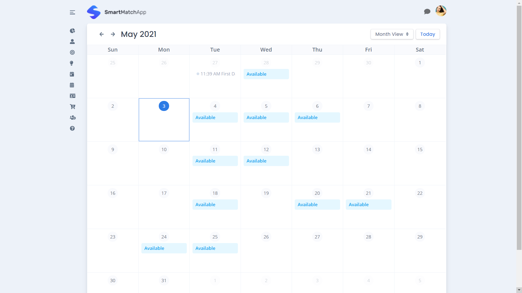The width and height of the screenshot is (522, 293).
Task: Select the highlighted day May 3
Action: (164, 106)
